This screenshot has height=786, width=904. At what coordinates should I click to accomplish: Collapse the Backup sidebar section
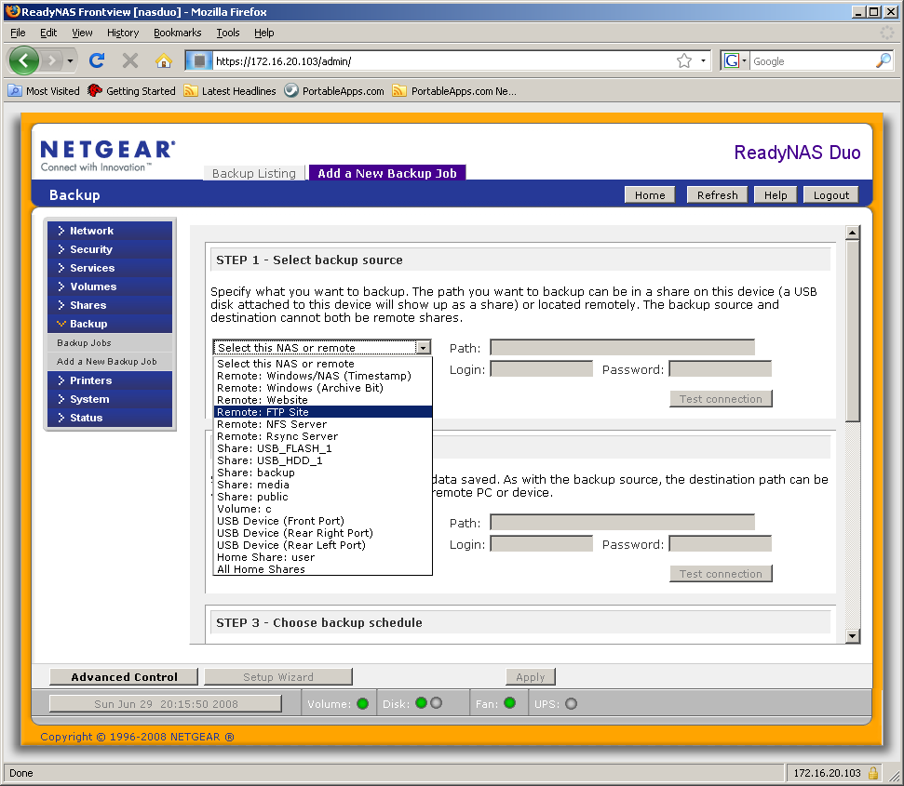pyautogui.click(x=110, y=324)
